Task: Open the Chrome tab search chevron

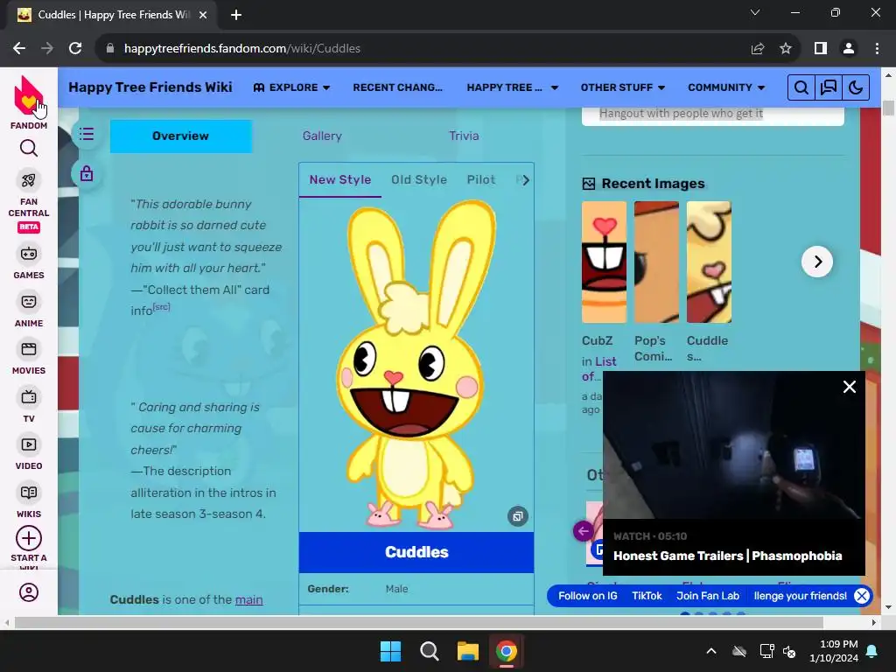Action: (755, 12)
